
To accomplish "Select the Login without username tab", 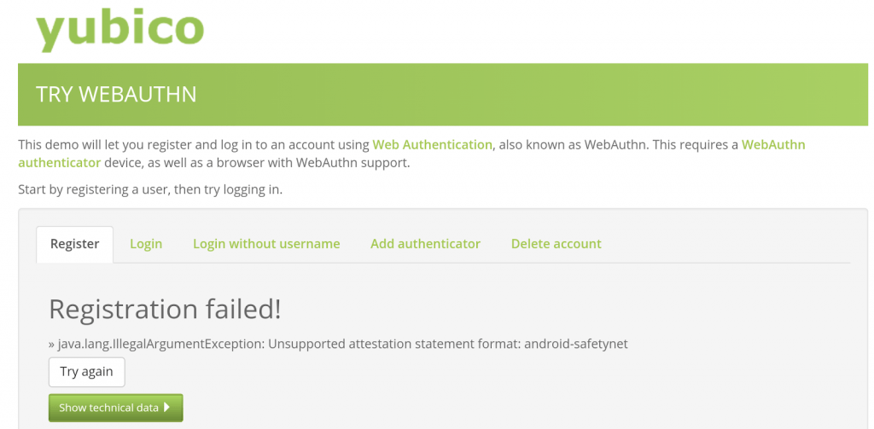I will coord(266,244).
